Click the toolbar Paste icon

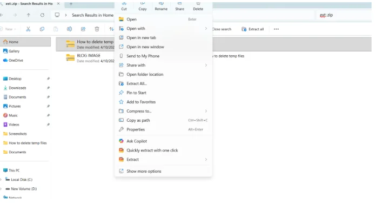point(56,29)
